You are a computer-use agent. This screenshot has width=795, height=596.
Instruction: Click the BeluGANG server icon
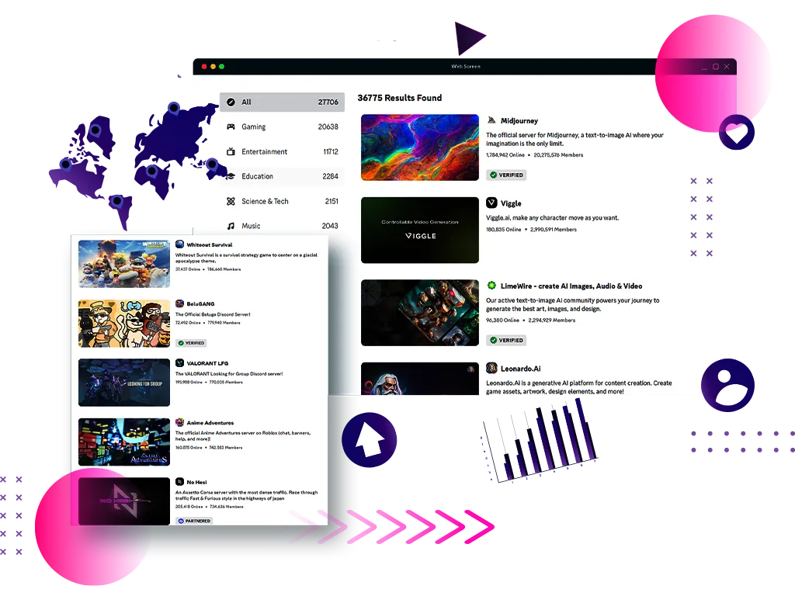tap(179, 303)
